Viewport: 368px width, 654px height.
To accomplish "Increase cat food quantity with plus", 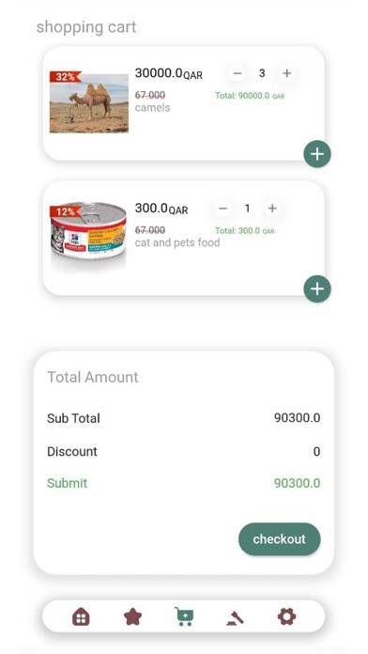I will [272, 208].
